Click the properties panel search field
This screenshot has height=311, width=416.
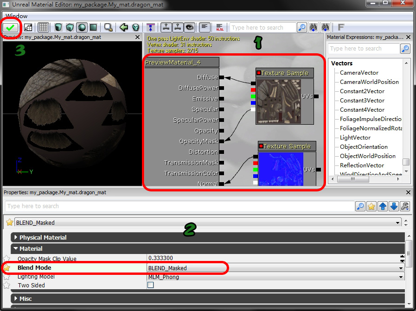[x=179, y=206]
